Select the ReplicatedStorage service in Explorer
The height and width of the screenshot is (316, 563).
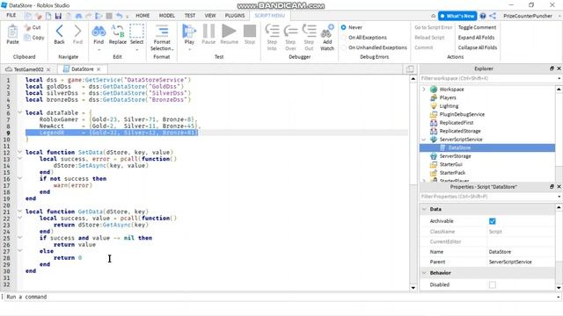click(460, 131)
